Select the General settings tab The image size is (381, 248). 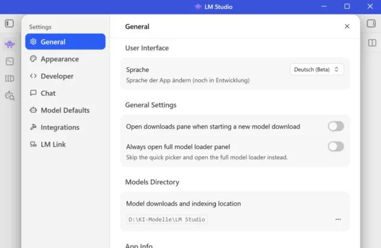[x=65, y=42]
